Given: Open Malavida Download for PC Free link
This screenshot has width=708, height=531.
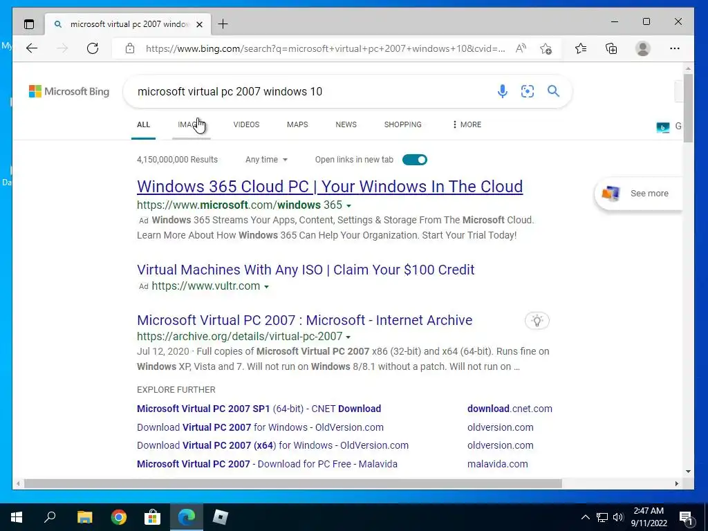Looking at the screenshot, I should pos(267,464).
